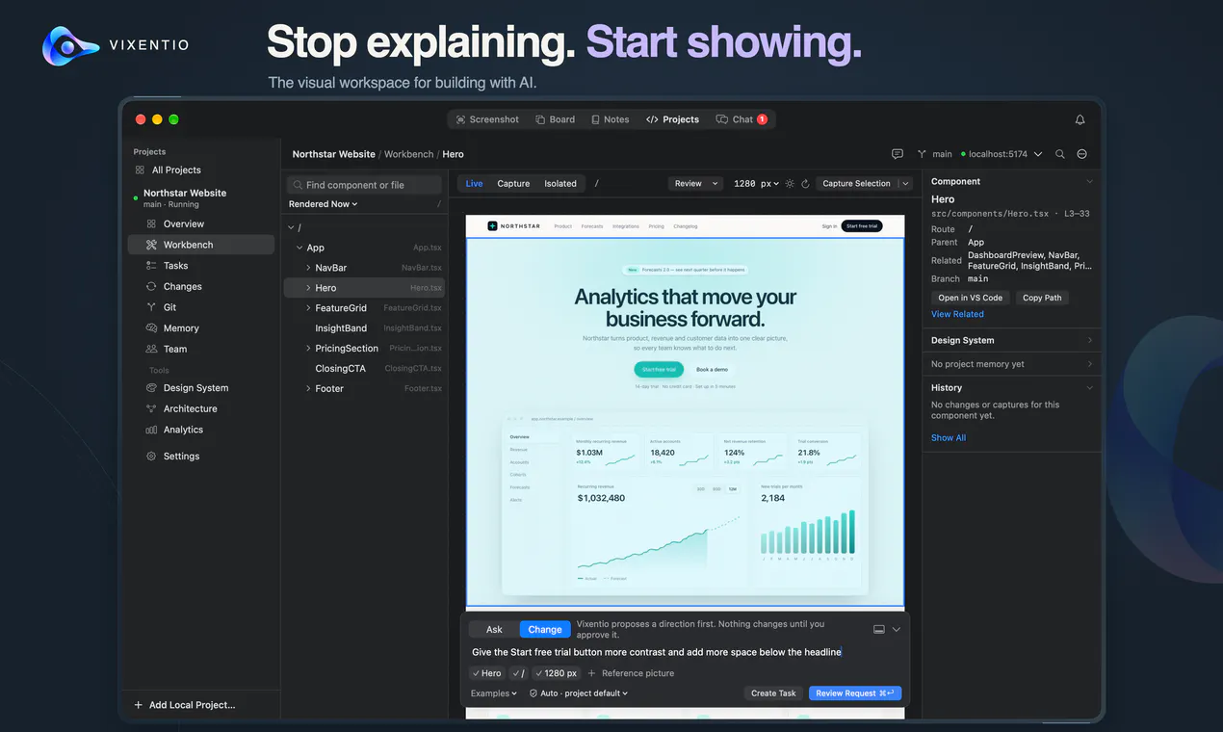Viewport: 1223px width, 732px height.
Task: Select Workbench in the sidebar
Action: tap(201, 245)
